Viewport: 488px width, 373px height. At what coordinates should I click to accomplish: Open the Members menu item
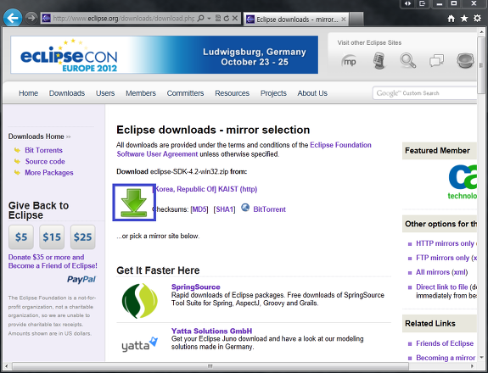[x=141, y=93]
